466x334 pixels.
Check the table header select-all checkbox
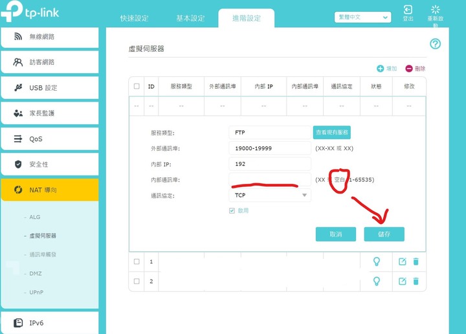(x=137, y=86)
